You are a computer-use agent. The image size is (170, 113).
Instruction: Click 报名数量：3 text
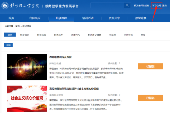tap(114, 63)
